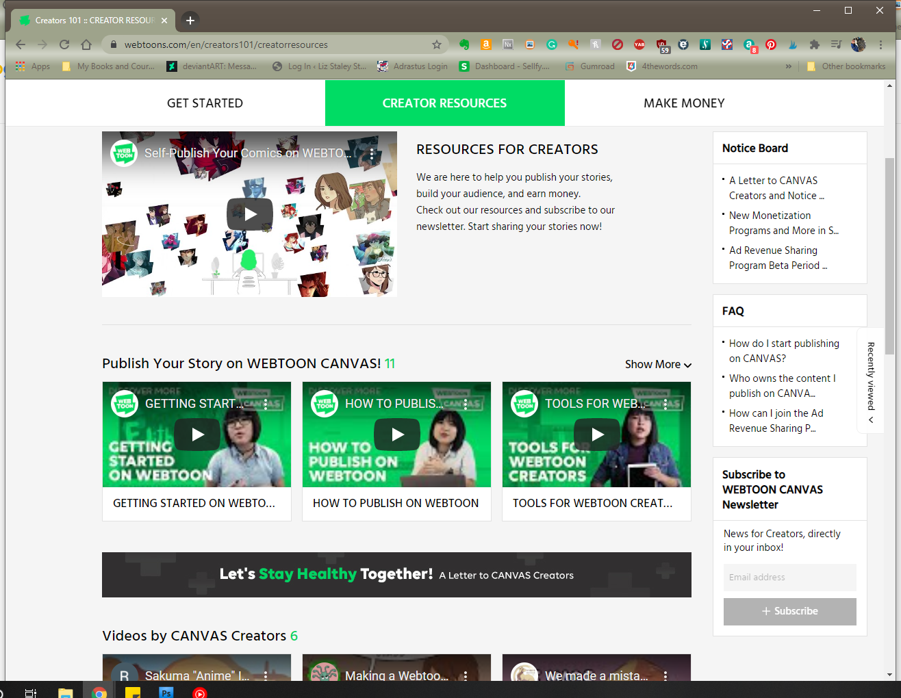Expand Show More for WEBTOON CANVAS videos
This screenshot has width=901, height=698.
pos(658,365)
